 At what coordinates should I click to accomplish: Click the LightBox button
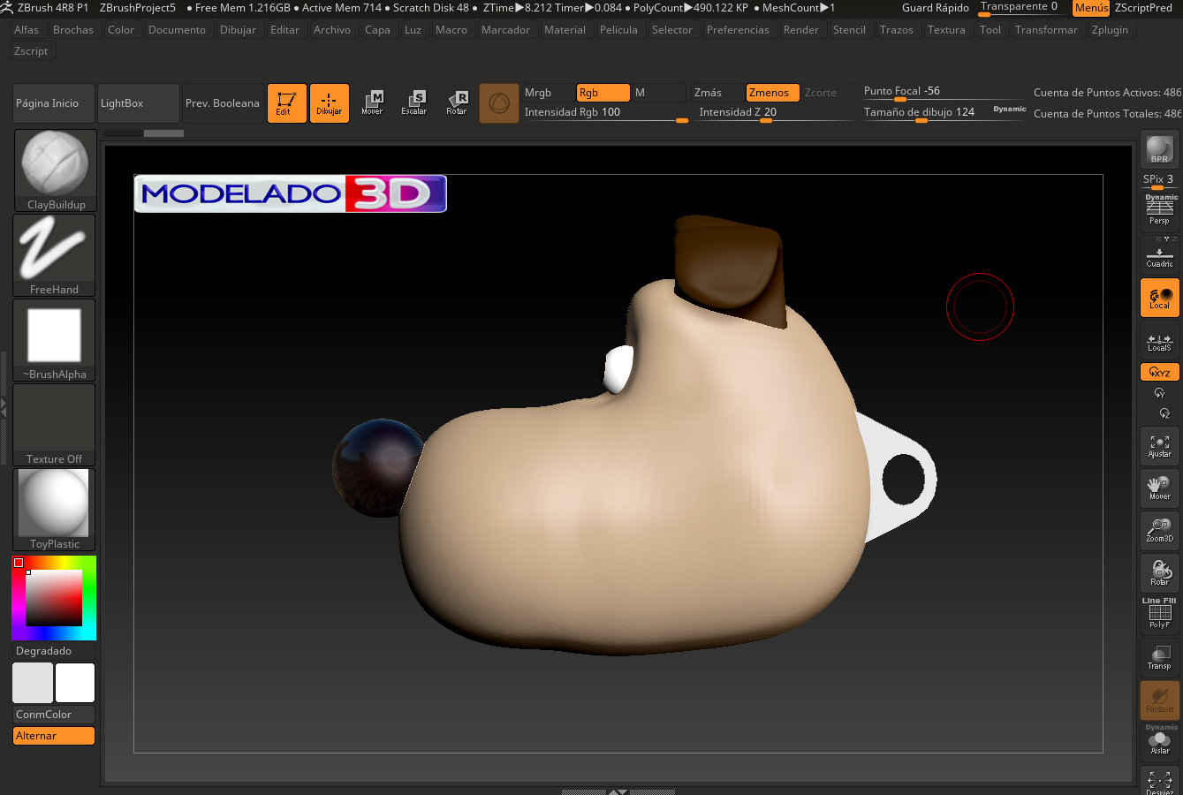[138, 103]
